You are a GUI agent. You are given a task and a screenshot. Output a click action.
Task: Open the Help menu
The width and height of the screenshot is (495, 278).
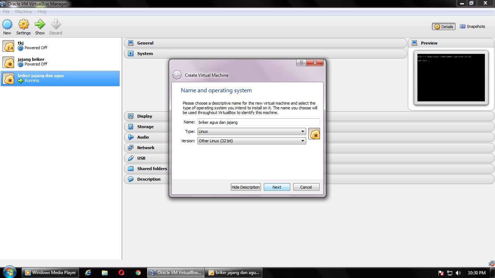(x=42, y=12)
